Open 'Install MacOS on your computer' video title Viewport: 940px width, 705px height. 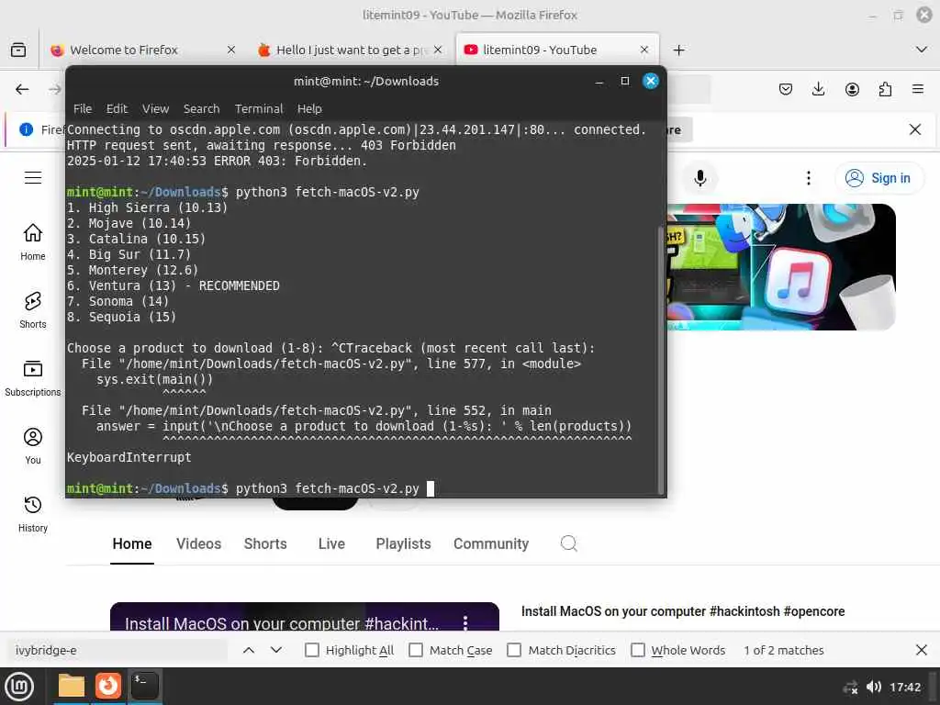coord(683,611)
